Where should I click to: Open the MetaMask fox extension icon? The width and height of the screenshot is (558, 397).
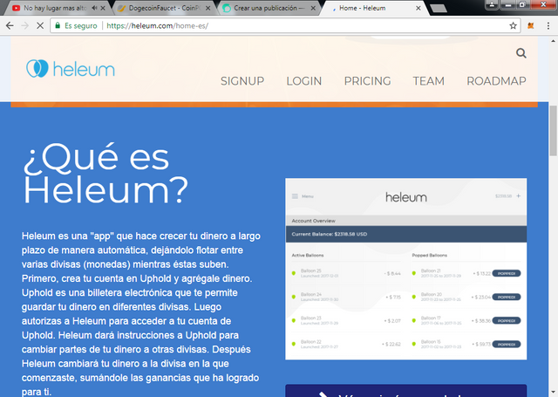(531, 25)
